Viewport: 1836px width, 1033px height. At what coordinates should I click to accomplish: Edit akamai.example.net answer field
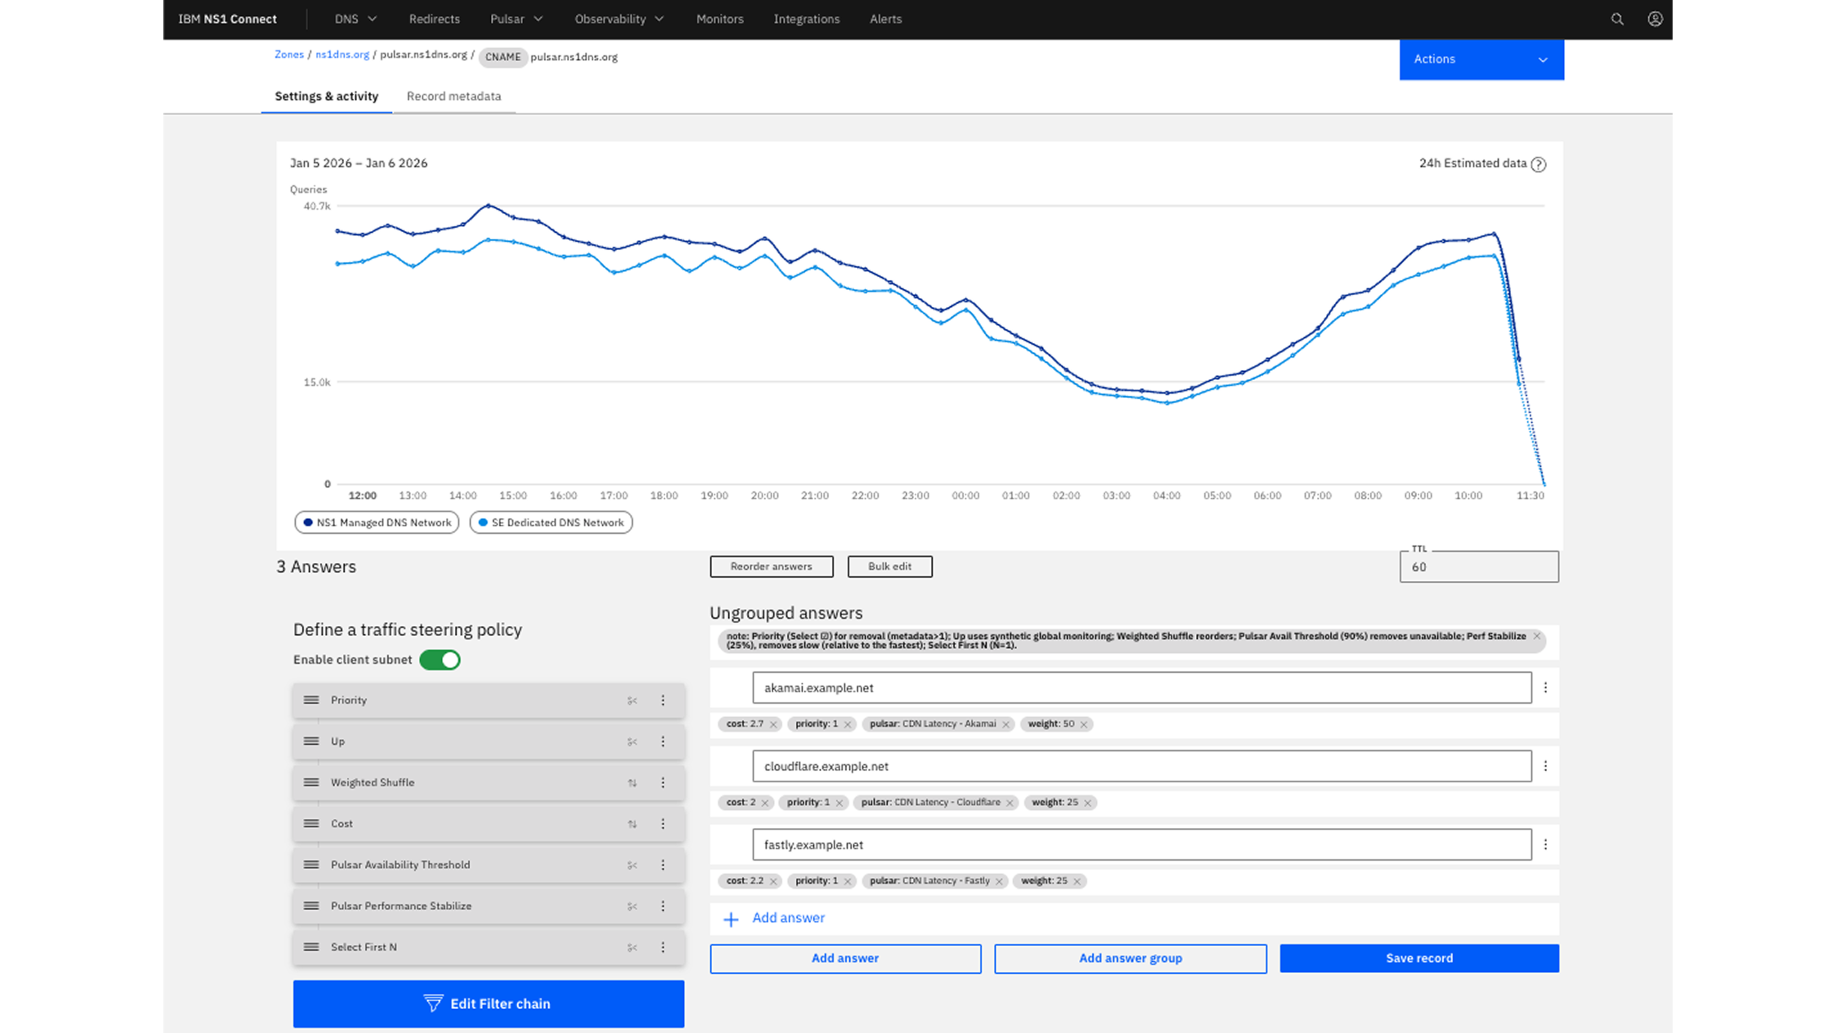[x=1142, y=688]
